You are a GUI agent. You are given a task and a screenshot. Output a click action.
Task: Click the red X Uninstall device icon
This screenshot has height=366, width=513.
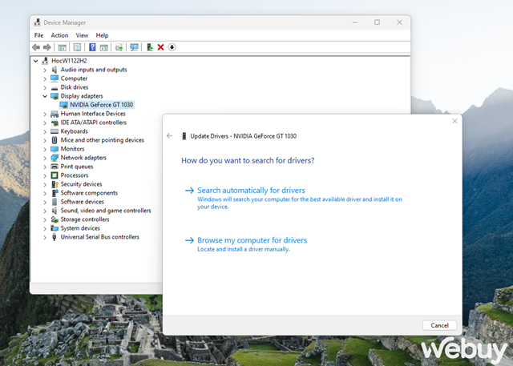[160, 47]
